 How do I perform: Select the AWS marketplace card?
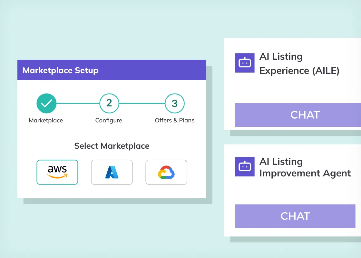click(57, 172)
